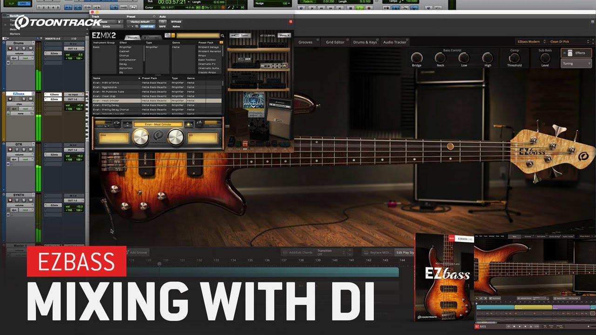Mute the EZbass track

tap(31, 99)
